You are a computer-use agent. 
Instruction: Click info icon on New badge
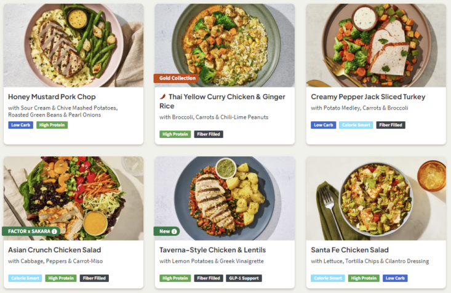[174, 231]
